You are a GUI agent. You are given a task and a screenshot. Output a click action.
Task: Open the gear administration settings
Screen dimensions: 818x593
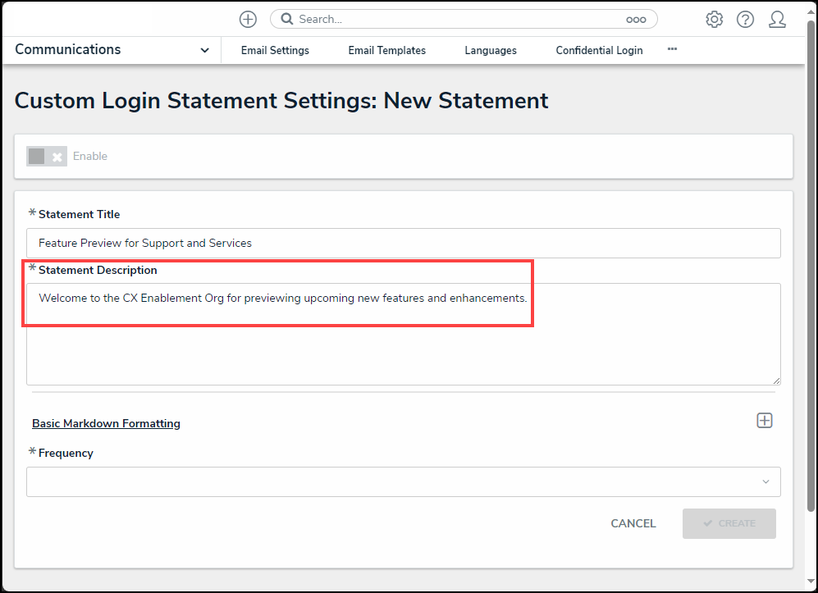714,20
